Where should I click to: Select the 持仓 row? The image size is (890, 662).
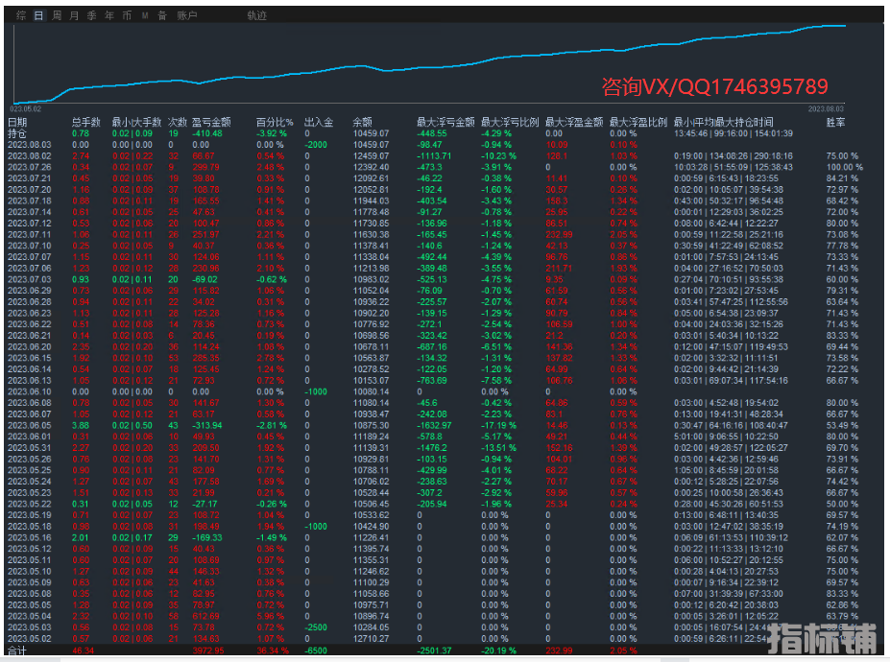(x=17, y=133)
